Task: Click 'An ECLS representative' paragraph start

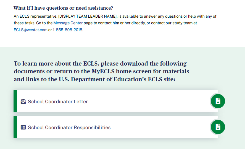Action: coord(35,16)
